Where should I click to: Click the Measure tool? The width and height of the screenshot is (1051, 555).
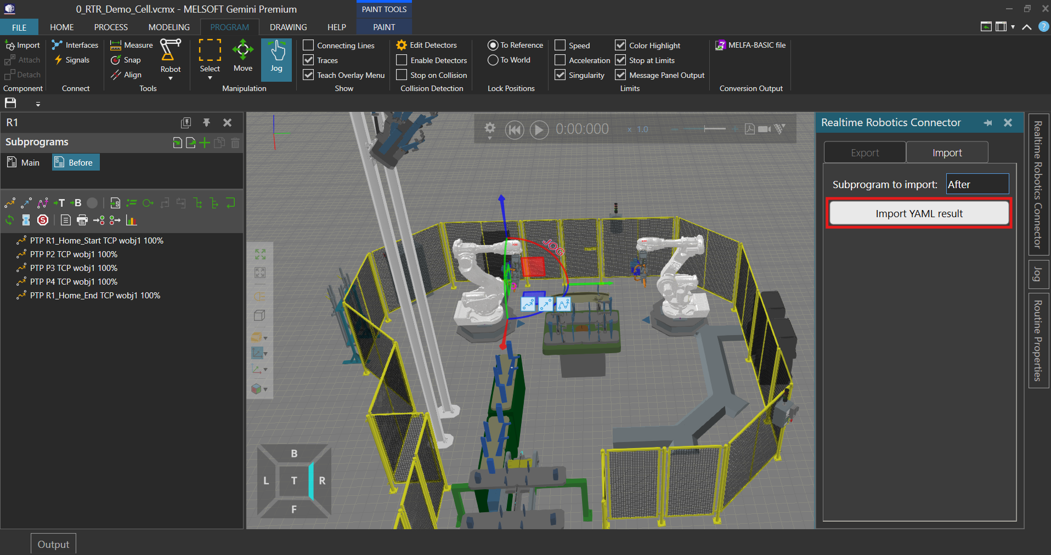132,45
